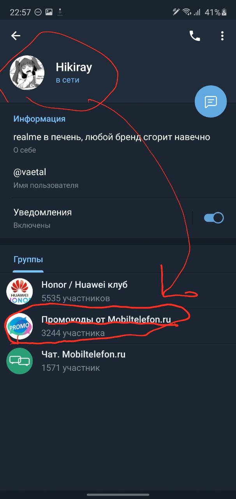Toggle the Уведомления notifications switch
This screenshot has height=499, width=236.
click(x=214, y=218)
